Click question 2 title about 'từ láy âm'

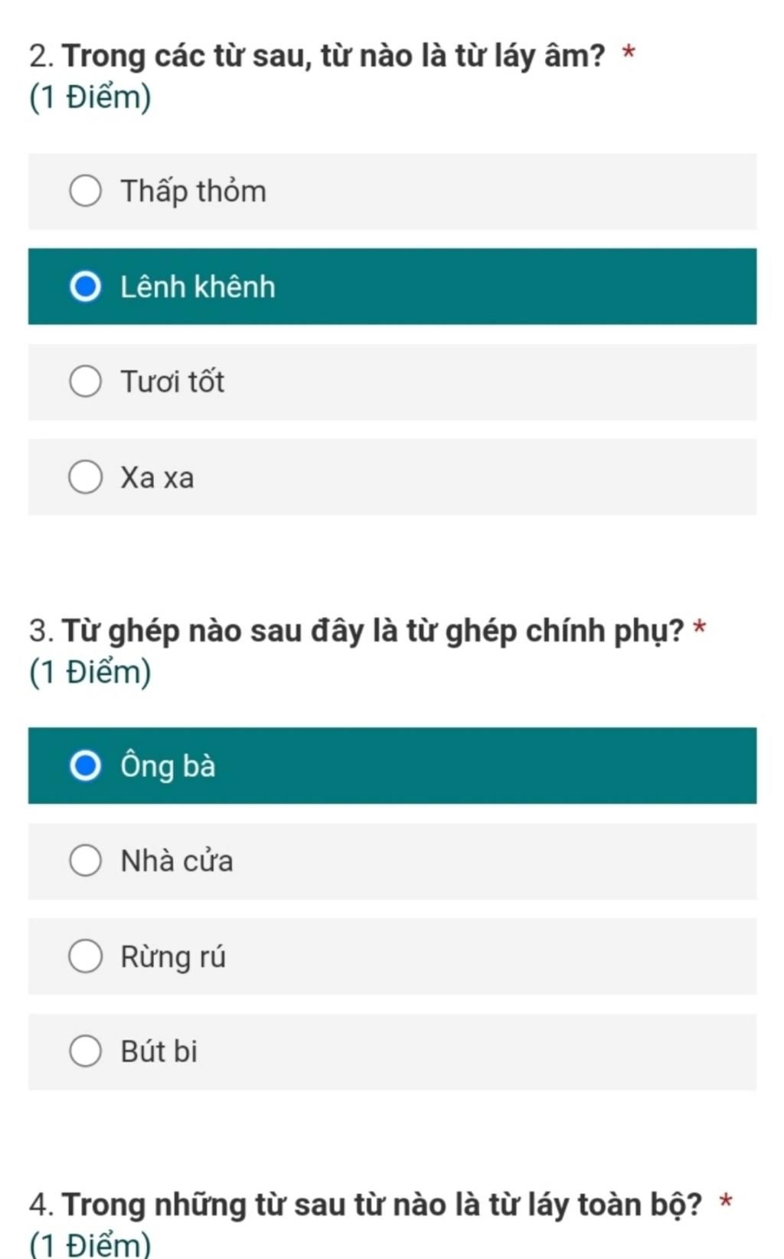(x=332, y=56)
